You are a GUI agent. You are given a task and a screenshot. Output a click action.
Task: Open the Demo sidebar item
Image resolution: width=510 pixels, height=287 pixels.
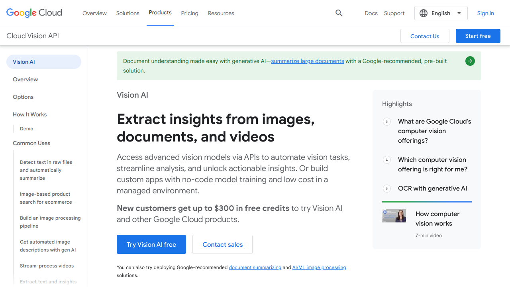27,129
